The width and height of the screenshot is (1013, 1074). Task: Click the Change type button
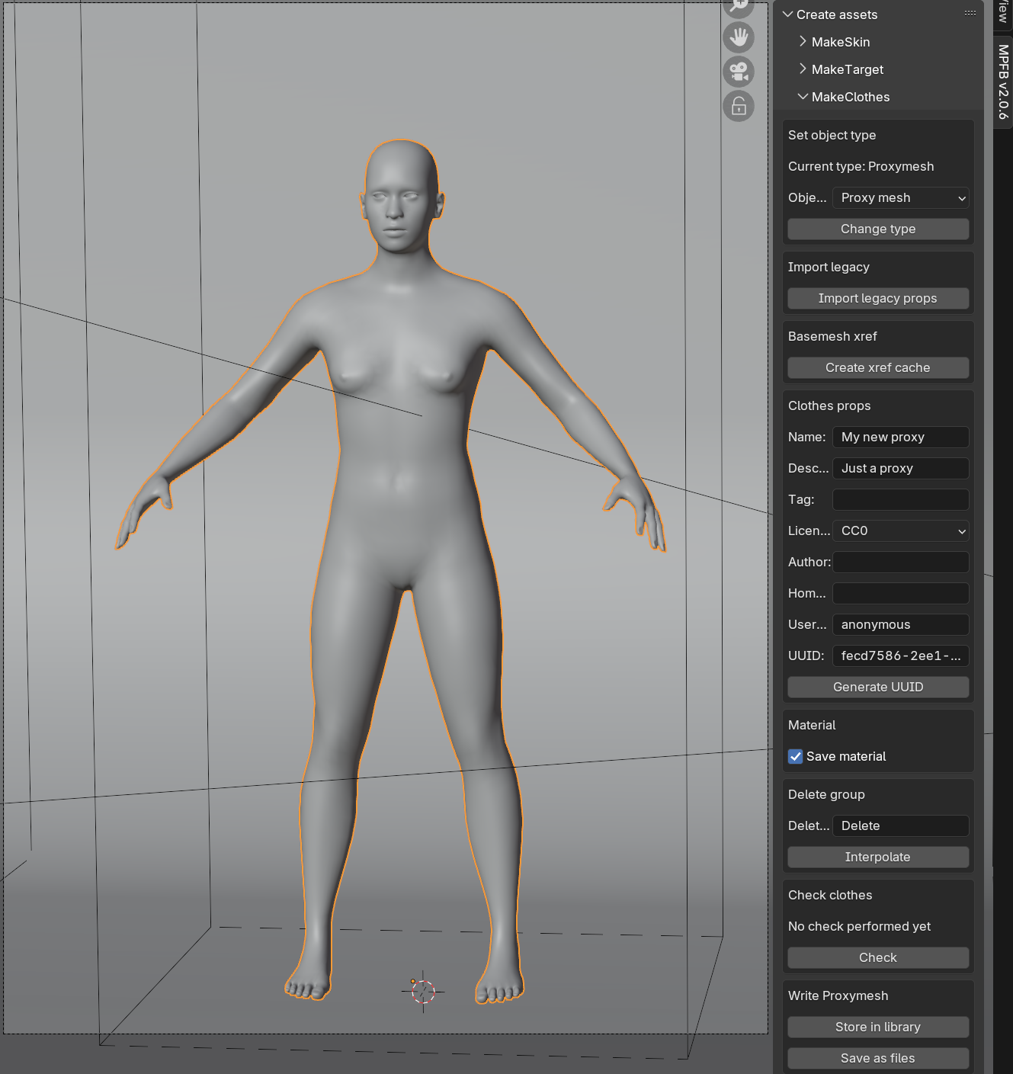tap(878, 229)
